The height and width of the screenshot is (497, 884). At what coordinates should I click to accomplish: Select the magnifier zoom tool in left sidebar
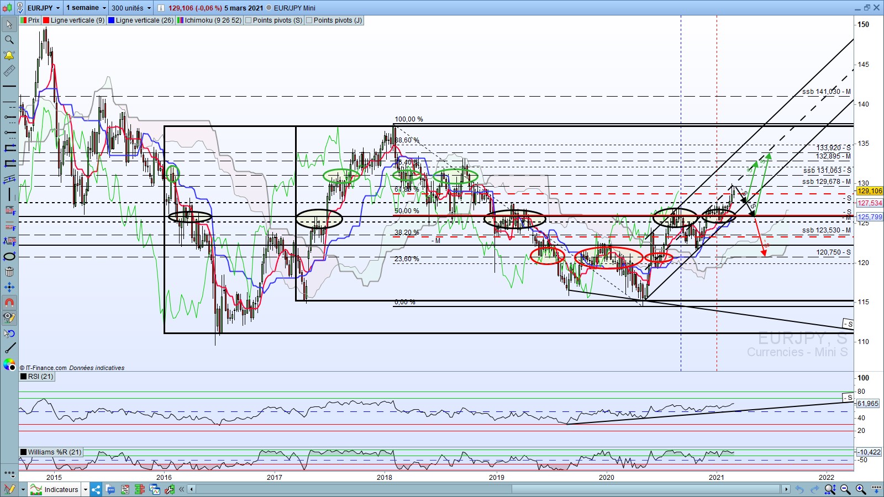tap(9, 40)
